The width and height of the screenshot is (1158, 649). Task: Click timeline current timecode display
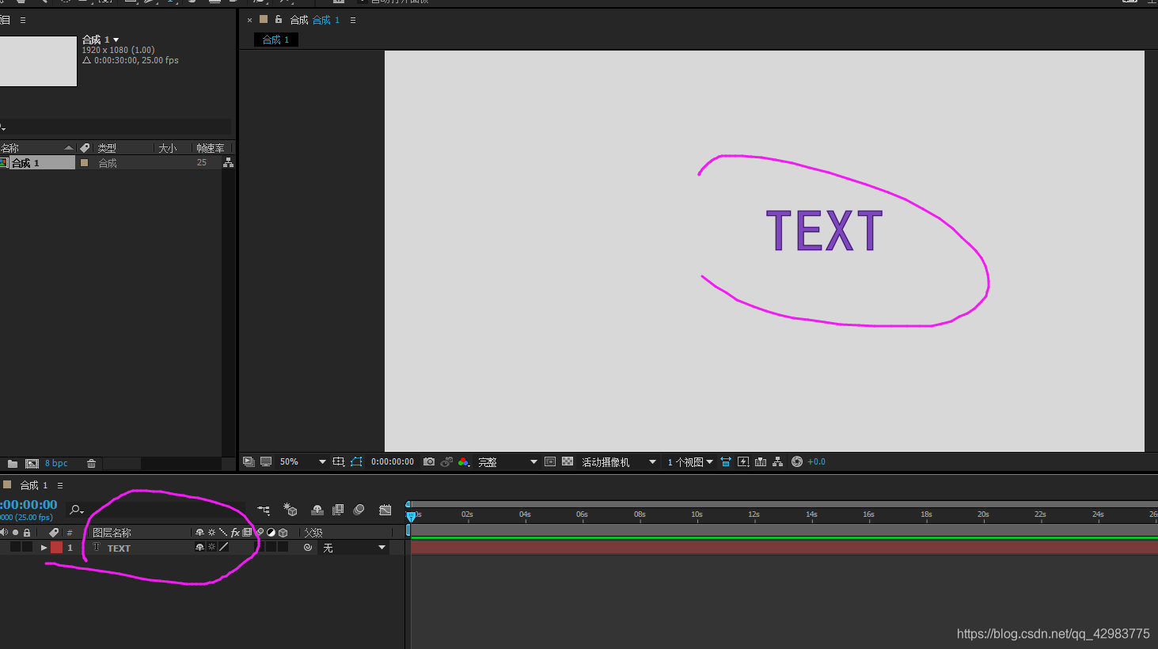pos(28,505)
